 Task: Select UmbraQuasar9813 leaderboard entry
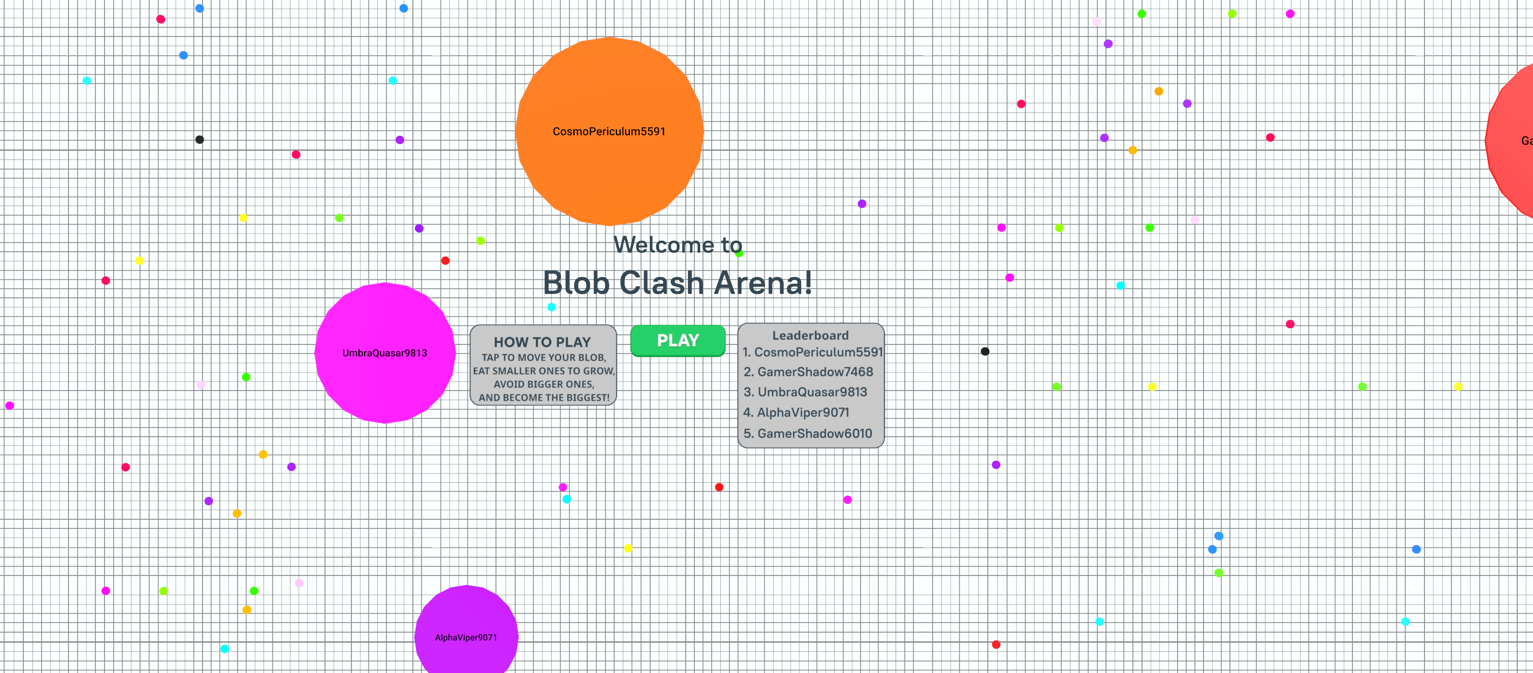point(805,392)
